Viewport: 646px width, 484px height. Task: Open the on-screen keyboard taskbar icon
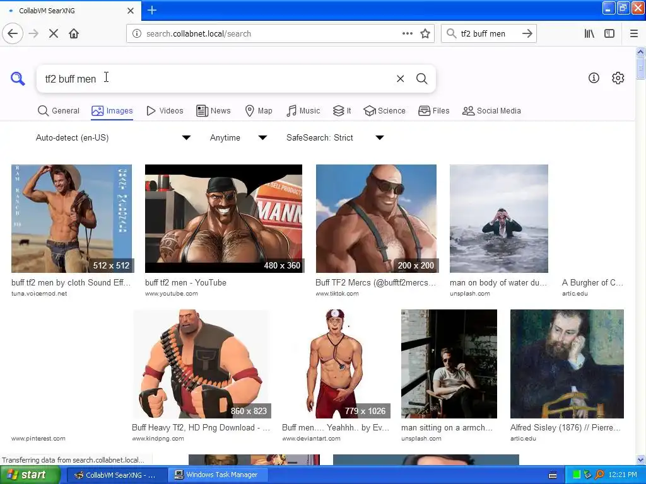click(553, 475)
